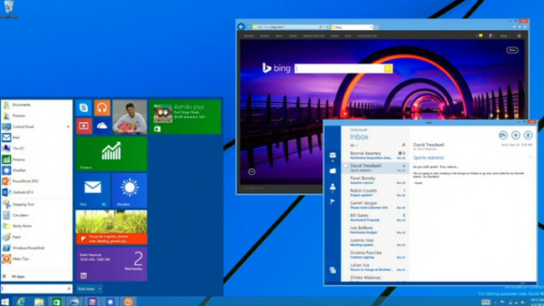Open the large Finance tile
Image resolution: width=544 pixels, height=306 pixels.
point(111,154)
